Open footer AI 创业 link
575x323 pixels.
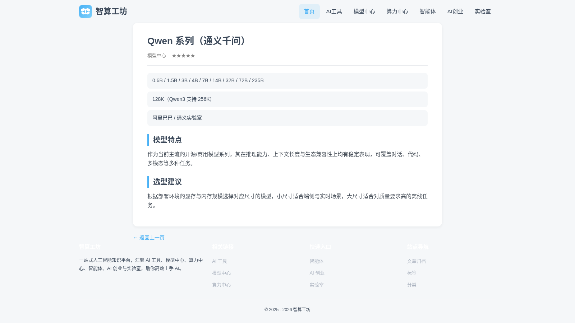tap(317, 273)
